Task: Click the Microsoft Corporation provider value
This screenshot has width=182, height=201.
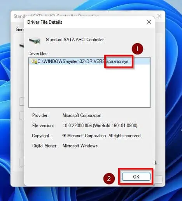Action: [82, 115]
